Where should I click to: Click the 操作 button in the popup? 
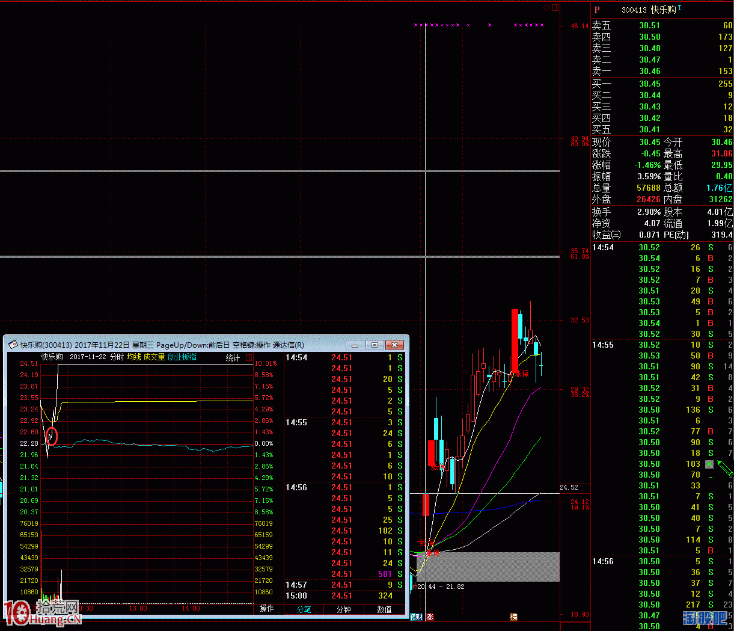click(x=266, y=609)
